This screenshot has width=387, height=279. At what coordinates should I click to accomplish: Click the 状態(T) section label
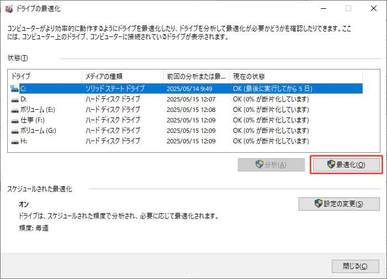click(x=18, y=58)
